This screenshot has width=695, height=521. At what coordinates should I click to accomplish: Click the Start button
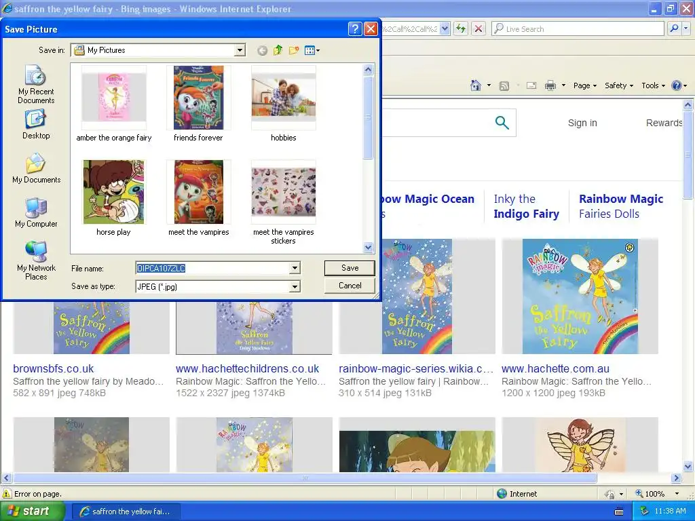(31, 512)
